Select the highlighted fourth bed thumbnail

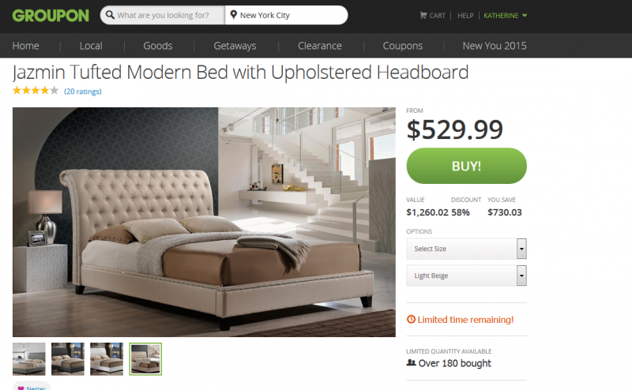(145, 359)
